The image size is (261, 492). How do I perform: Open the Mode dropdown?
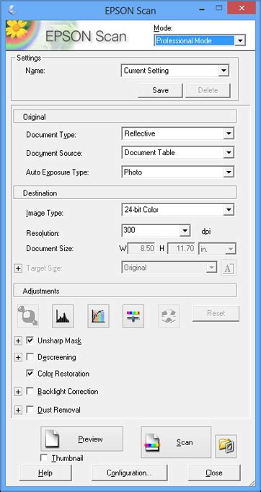pyautogui.click(x=200, y=40)
